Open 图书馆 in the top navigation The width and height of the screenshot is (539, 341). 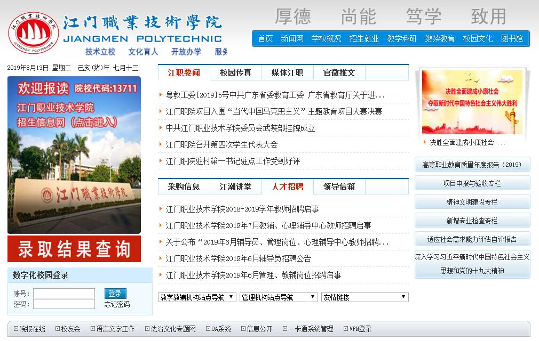pos(512,38)
